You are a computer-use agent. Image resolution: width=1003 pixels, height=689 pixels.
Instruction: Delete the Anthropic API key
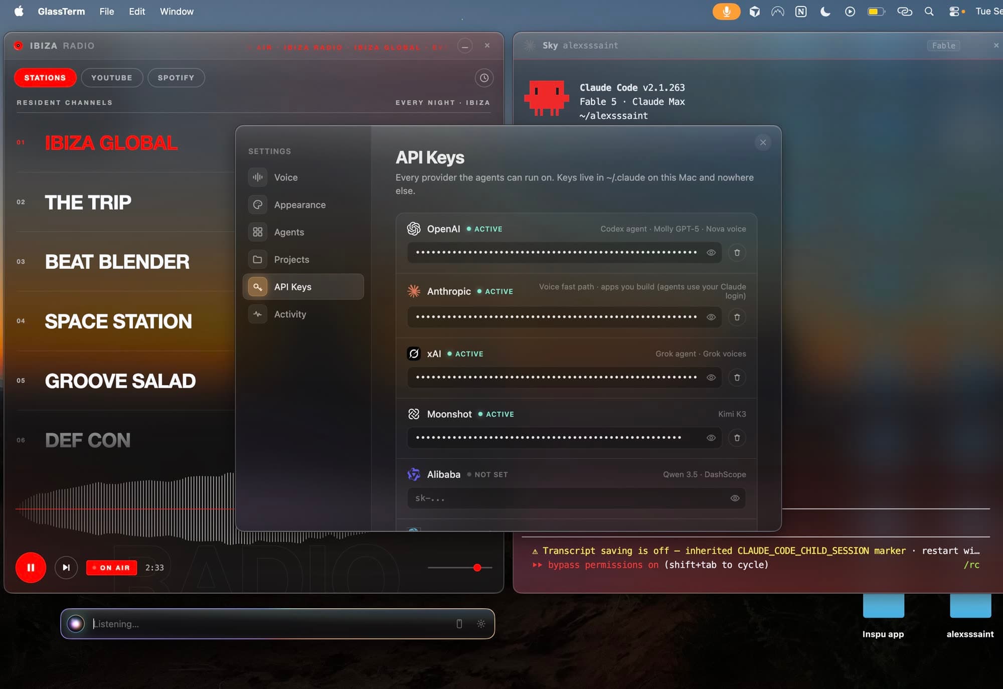point(737,317)
